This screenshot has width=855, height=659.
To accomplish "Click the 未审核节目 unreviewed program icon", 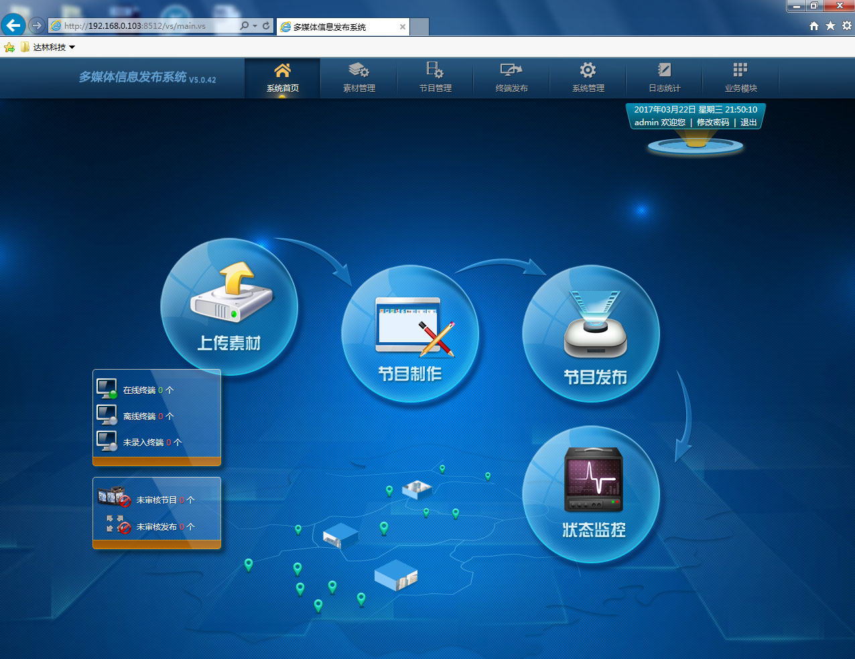I will point(114,497).
